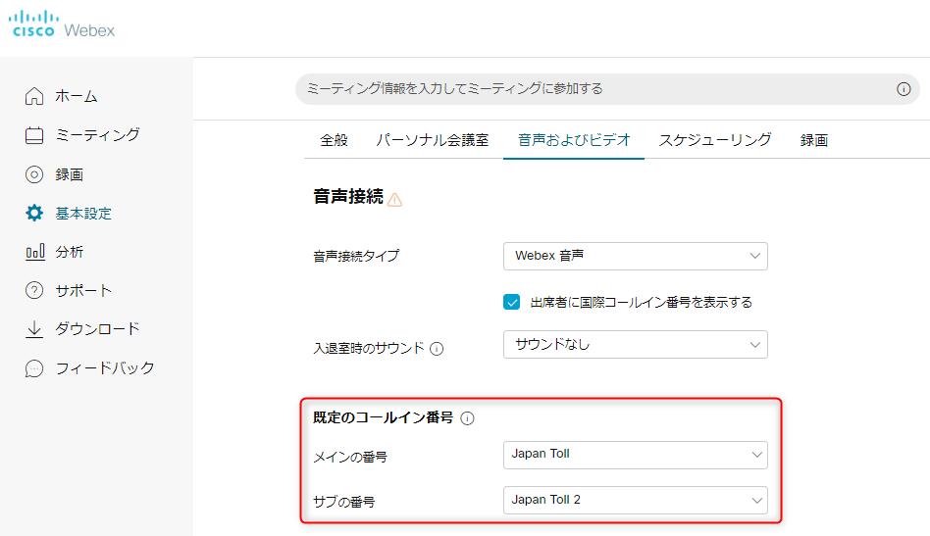The image size is (930, 536).
Task: Switch to the スケジューリング tab
Action: [714, 140]
